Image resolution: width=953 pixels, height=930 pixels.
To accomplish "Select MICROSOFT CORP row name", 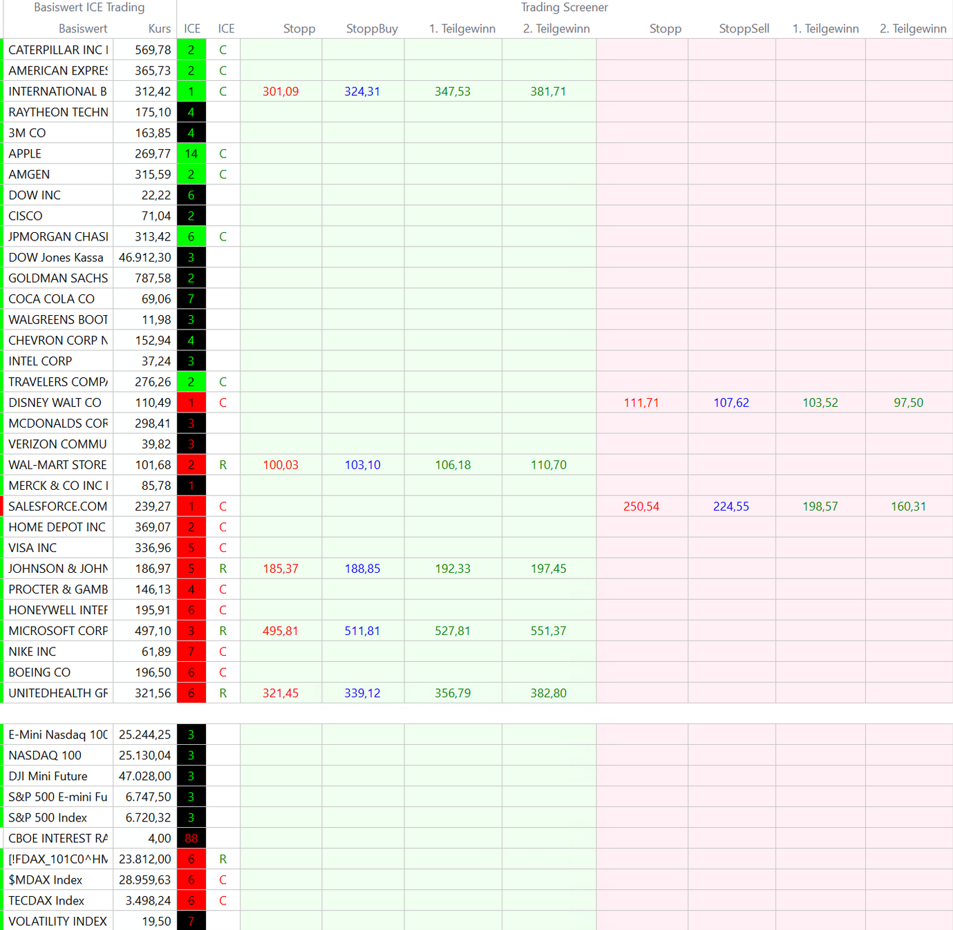I will [58, 631].
